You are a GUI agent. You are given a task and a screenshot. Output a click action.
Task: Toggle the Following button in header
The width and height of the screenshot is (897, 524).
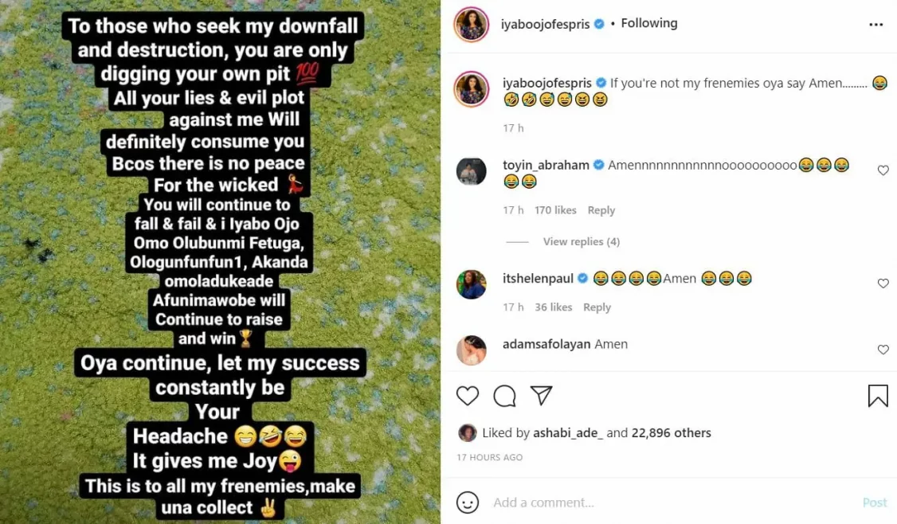648,23
